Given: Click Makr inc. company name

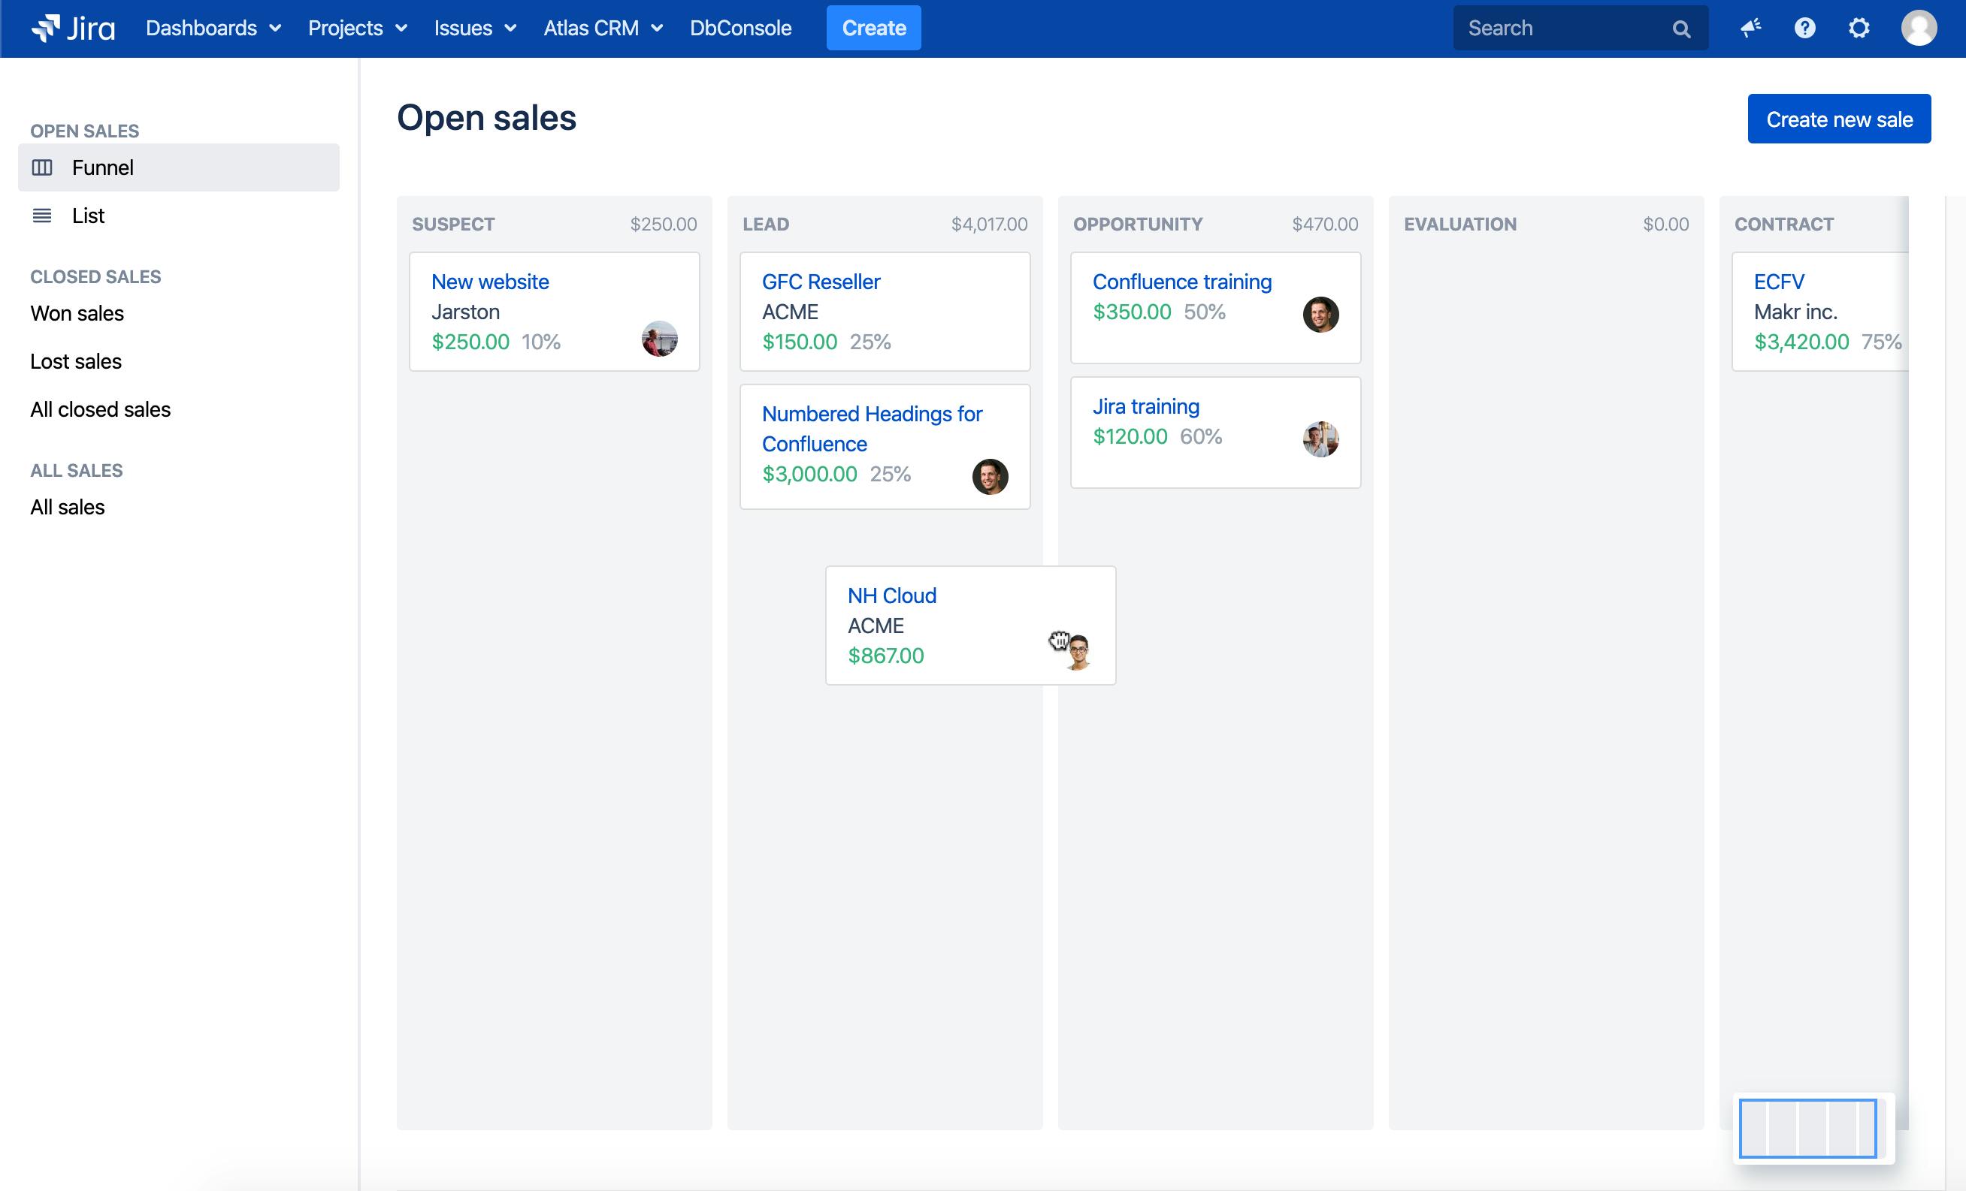Looking at the screenshot, I should [x=1795, y=312].
